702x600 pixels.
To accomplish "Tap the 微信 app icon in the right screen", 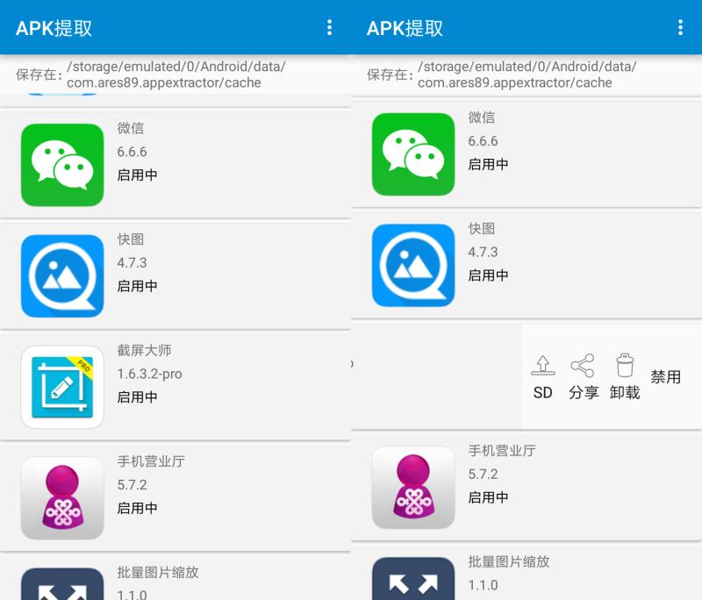I will (413, 154).
